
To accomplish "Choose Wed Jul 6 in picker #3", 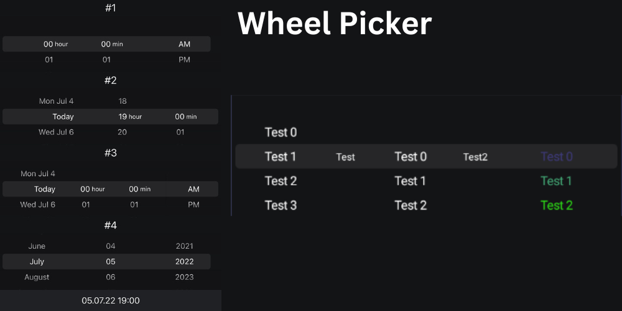I will [x=37, y=205].
